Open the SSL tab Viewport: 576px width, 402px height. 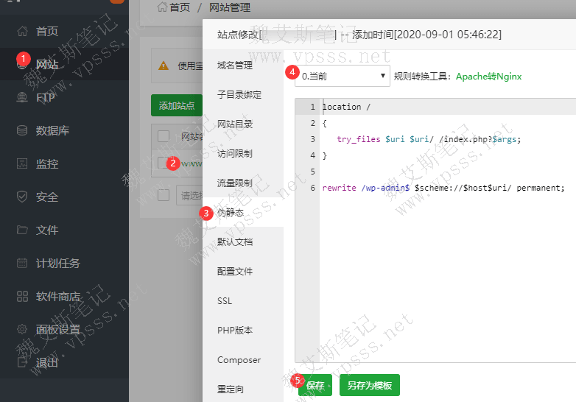pyautogui.click(x=225, y=300)
